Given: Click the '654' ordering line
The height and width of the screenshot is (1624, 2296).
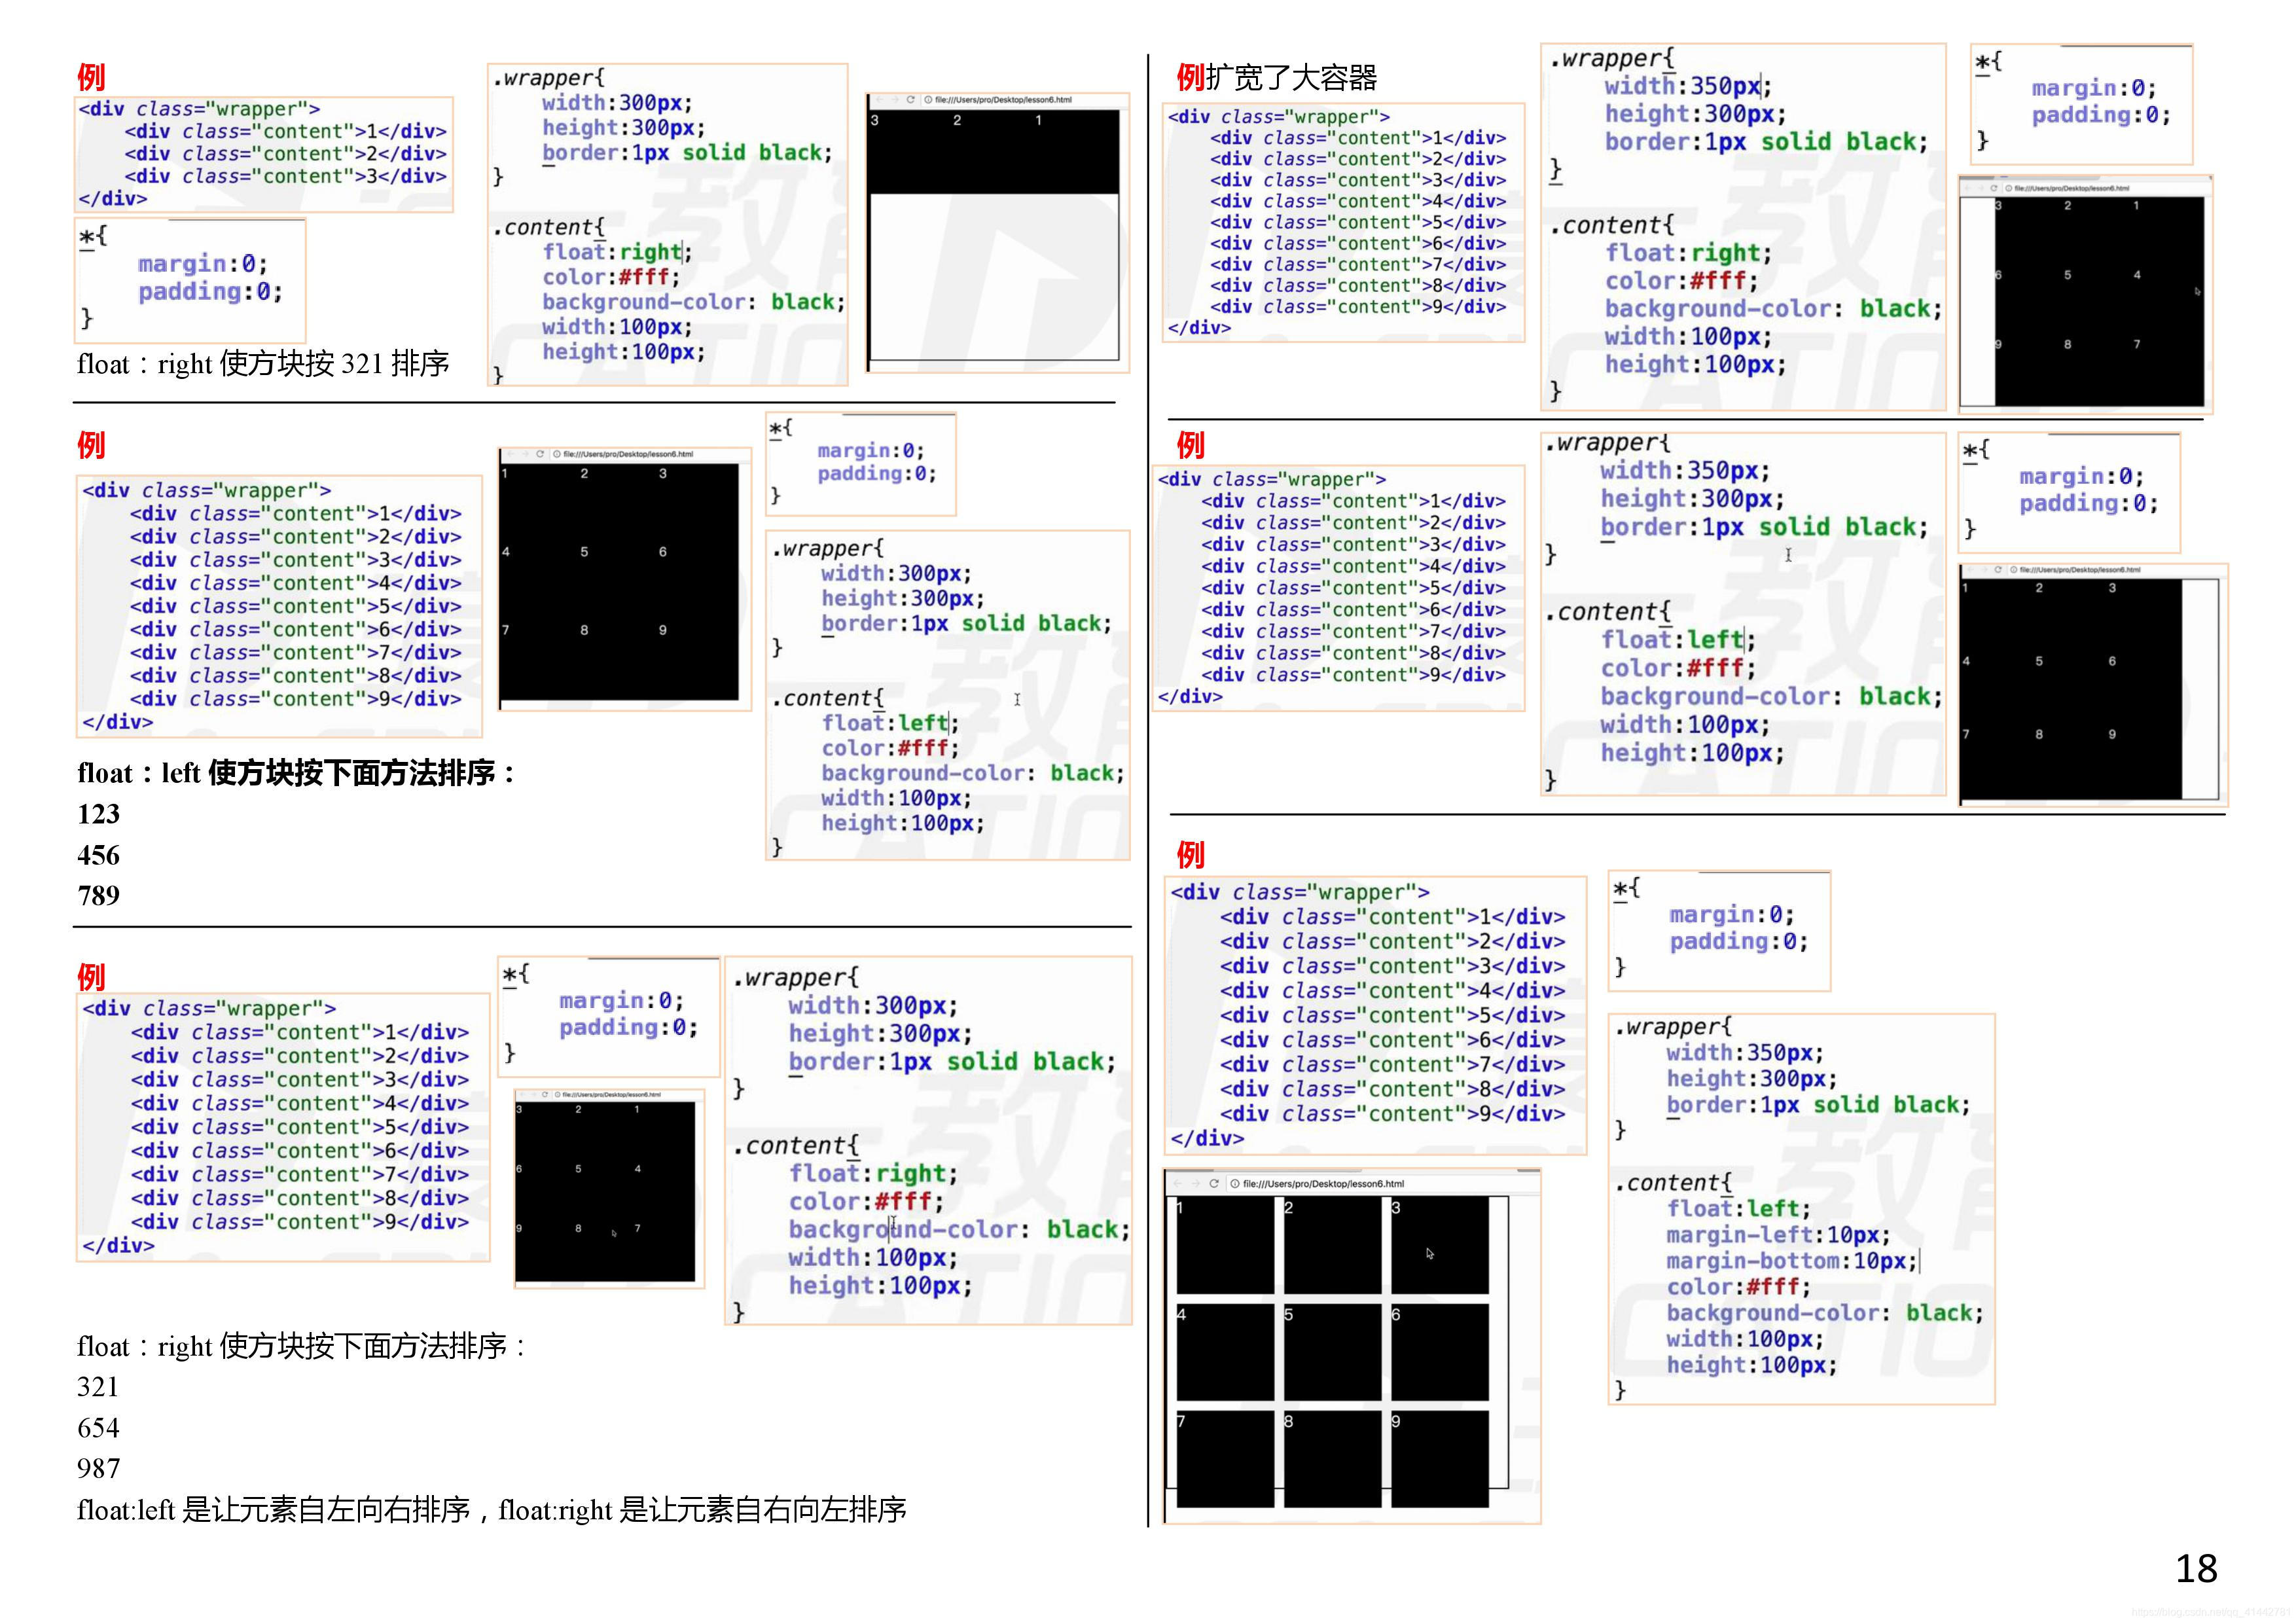Looking at the screenshot, I should click(98, 1428).
